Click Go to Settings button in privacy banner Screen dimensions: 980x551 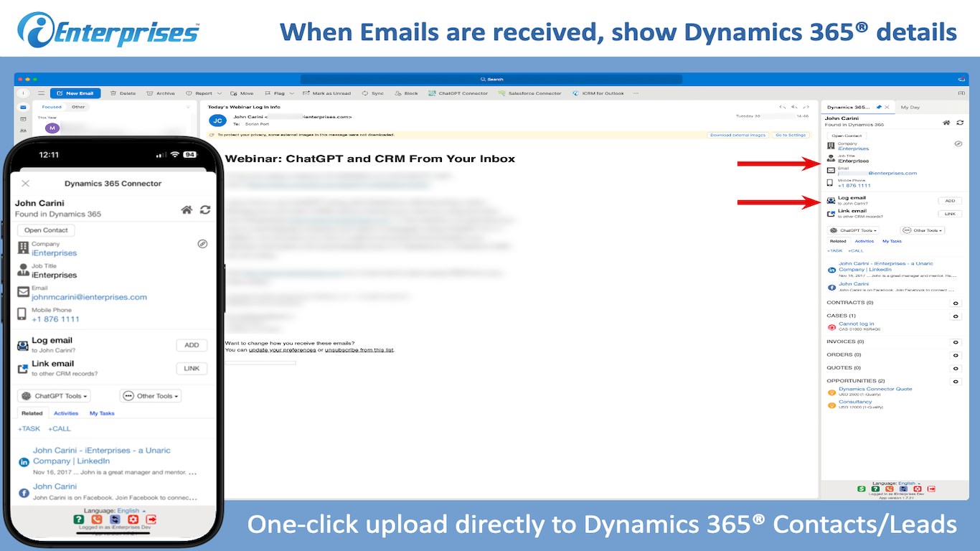click(x=791, y=135)
